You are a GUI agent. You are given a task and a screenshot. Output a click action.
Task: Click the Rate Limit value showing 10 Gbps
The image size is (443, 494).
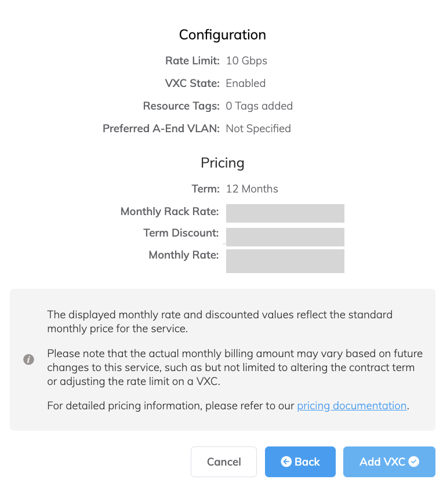point(246,60)
